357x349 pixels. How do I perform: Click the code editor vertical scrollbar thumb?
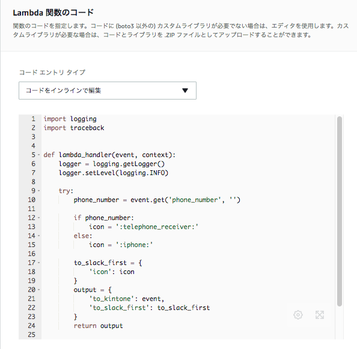coord(340,211)
